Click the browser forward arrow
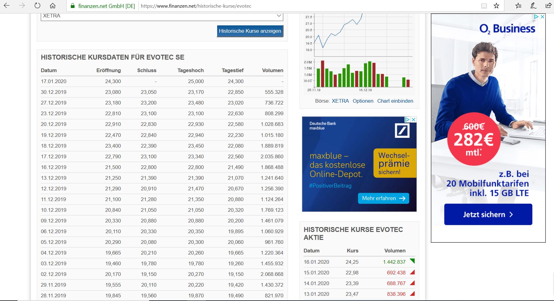 coord(22,6)
